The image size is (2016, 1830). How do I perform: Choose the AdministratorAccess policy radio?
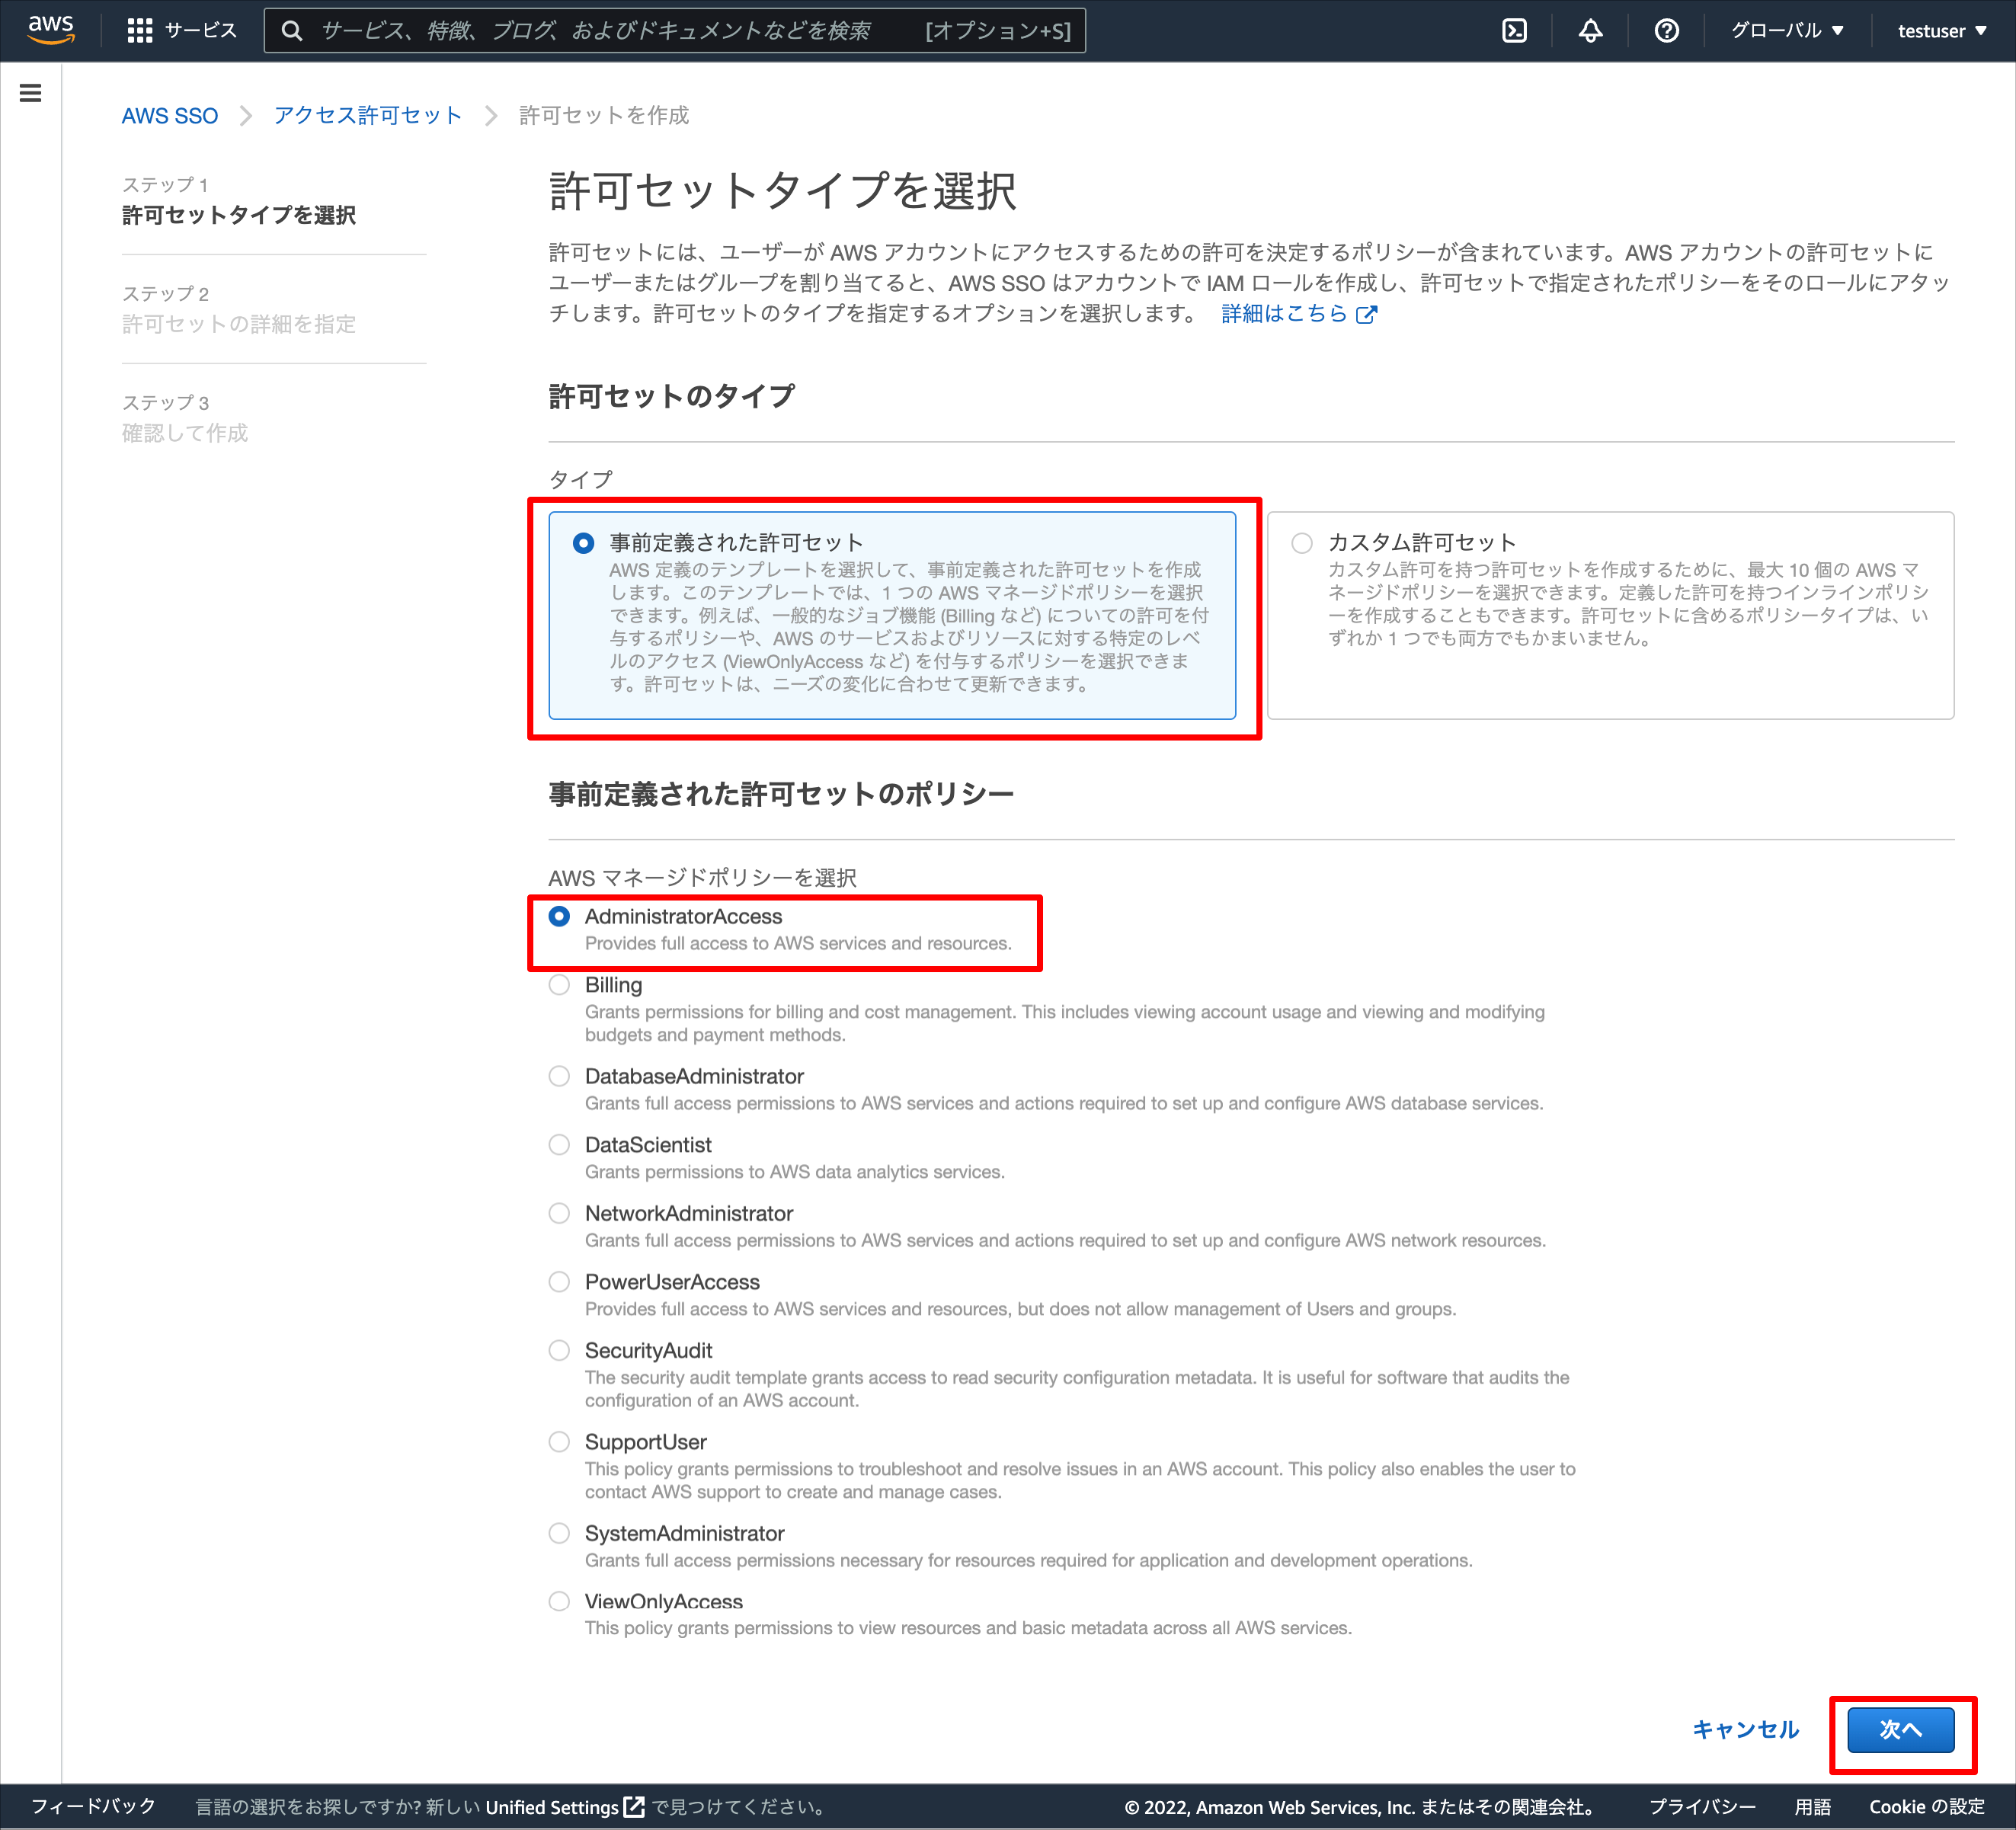click(x=559, y=916)
